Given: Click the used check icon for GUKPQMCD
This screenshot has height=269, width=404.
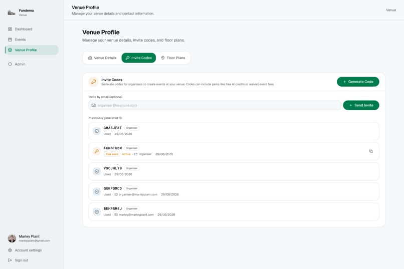Looking at the screenshot, I should pyautogui.click(x=97, y=192).
